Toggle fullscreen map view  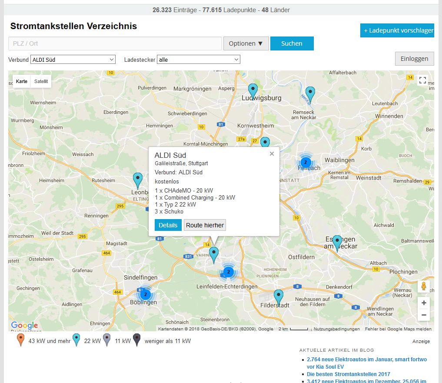(422, 80)
